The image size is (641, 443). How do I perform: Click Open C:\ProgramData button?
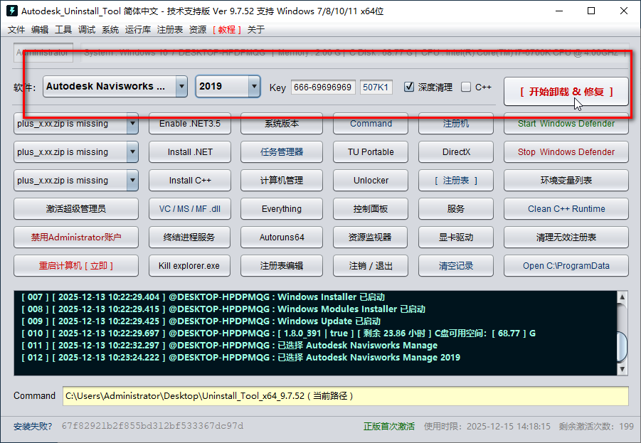pos(566,266)
